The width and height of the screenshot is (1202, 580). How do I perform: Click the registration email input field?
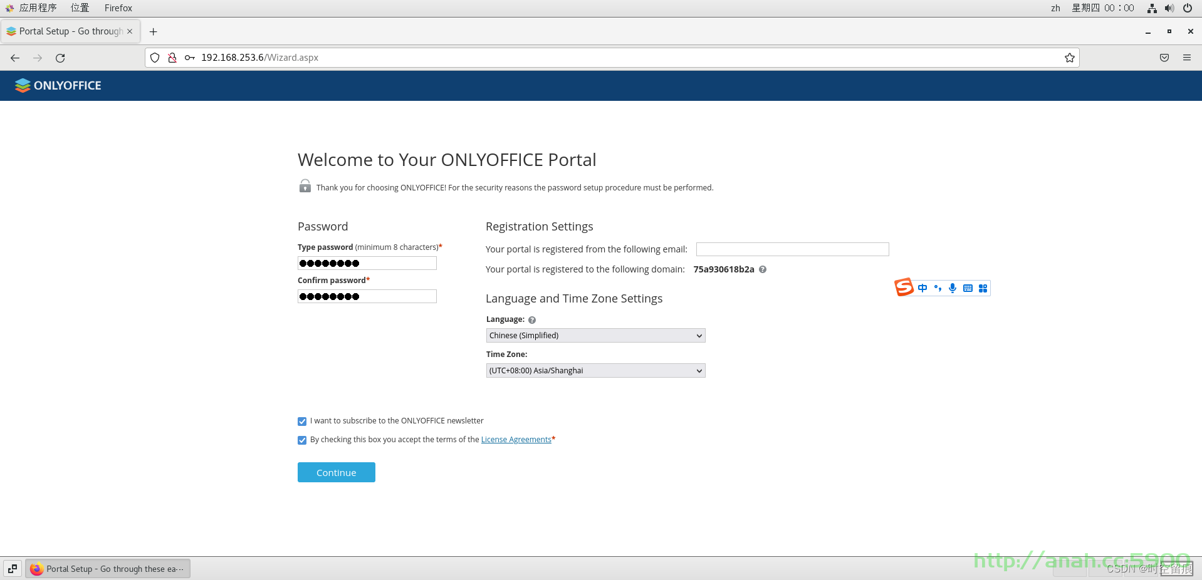[793, 249]
